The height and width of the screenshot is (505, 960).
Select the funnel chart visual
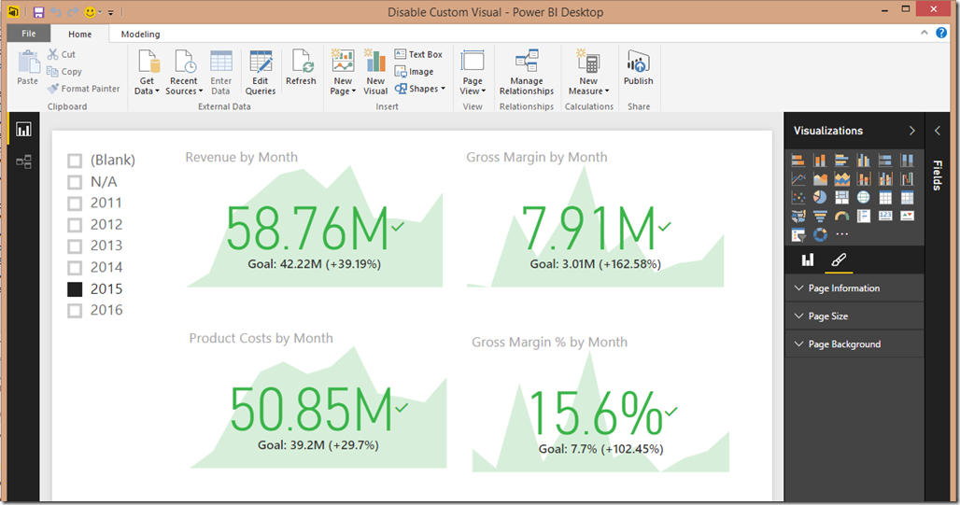[x=820, y=216]
